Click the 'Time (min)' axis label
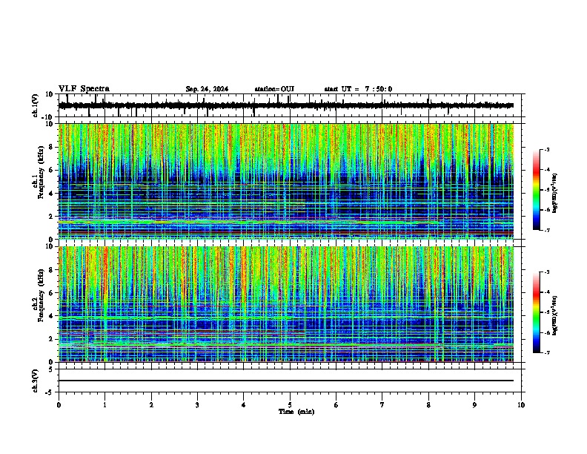This screenshot has height=454, width=587. click(x=296, y=412)
